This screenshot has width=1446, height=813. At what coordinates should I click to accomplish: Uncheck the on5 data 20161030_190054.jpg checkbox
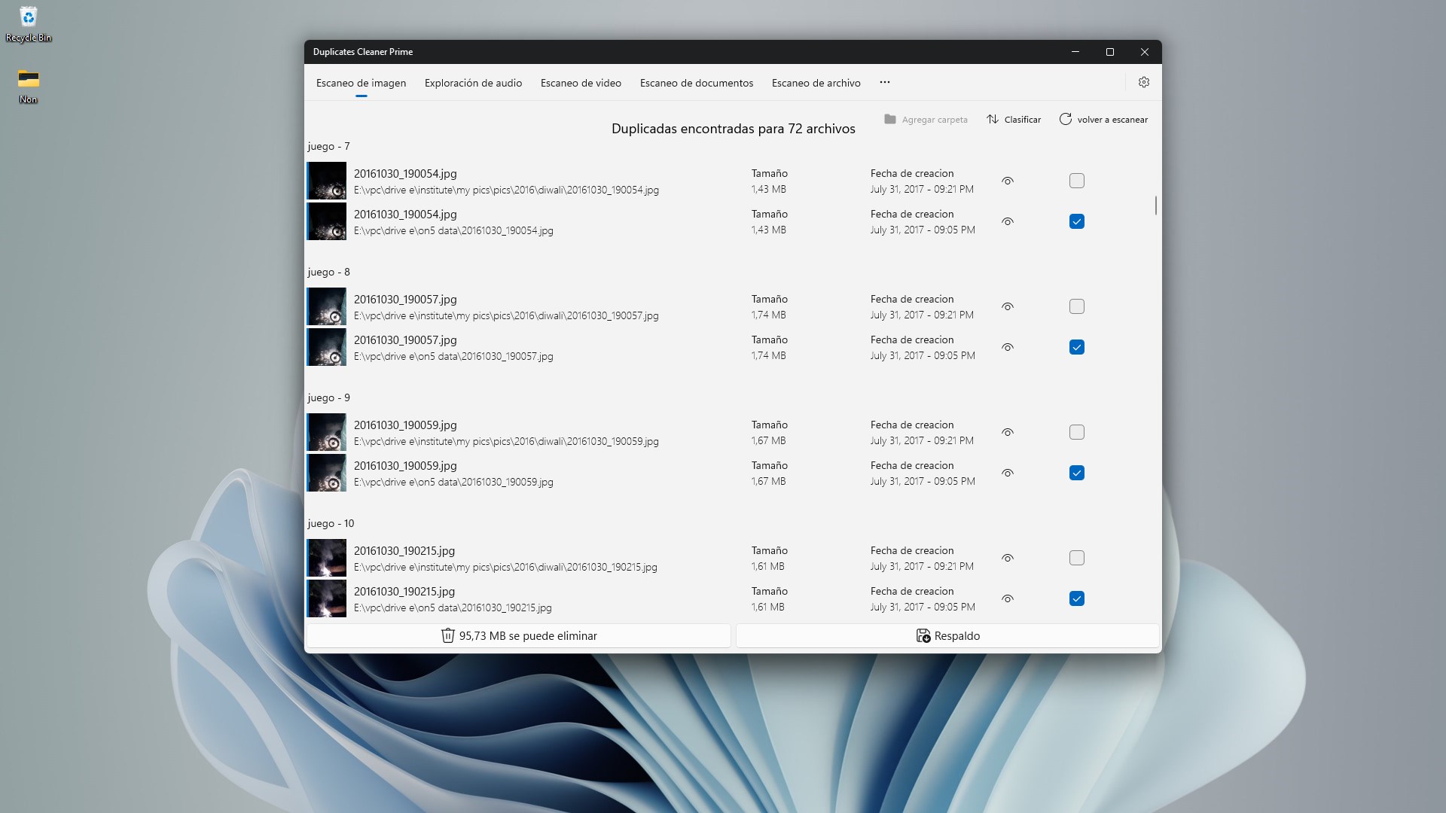coord(1077,221)
